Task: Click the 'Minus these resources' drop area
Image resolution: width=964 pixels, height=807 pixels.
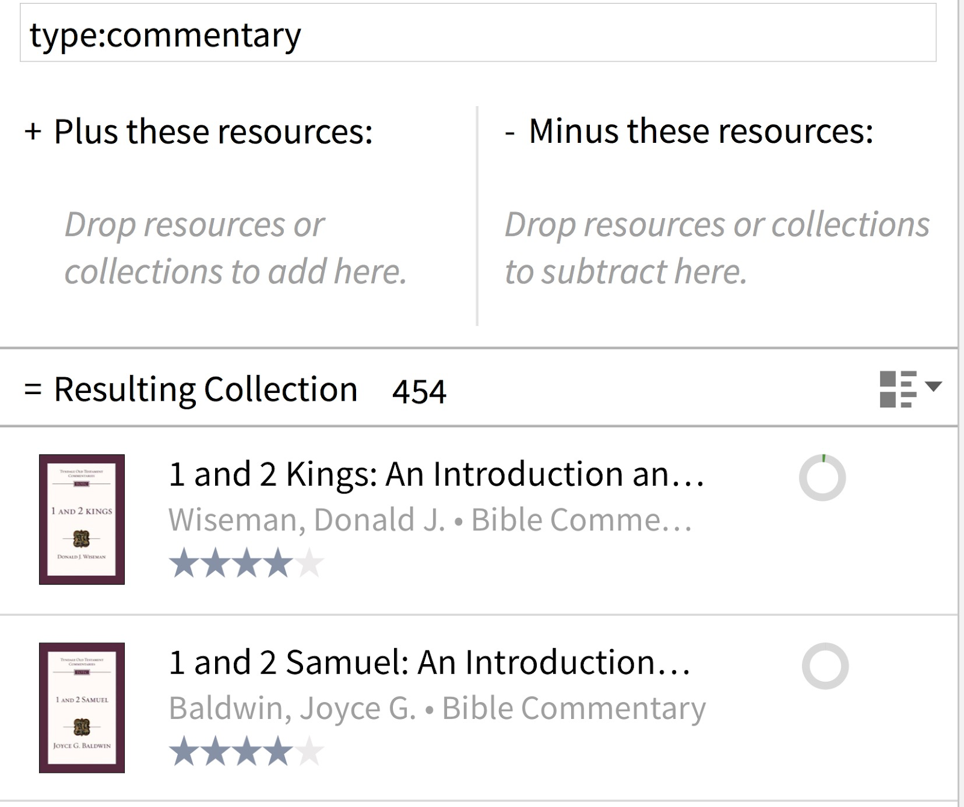Action: (717, 248)
